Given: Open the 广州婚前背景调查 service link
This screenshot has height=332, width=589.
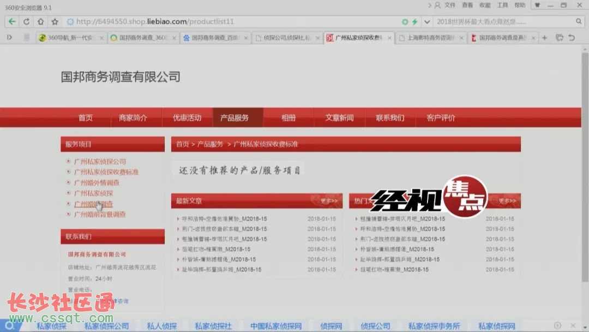Looking at the screenshot, I should coord(100,214).
